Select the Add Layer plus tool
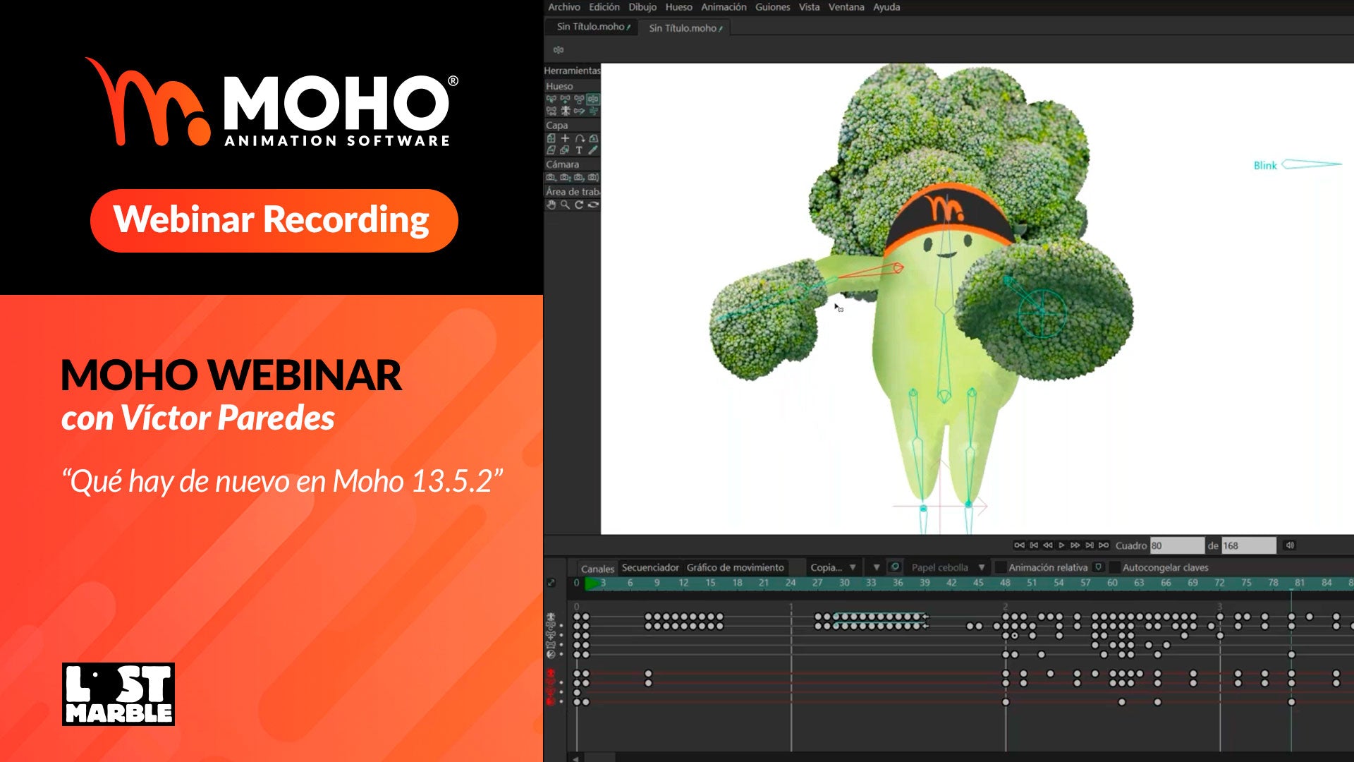The width and height of the screenshot is (1354, 762). click(x=565, y=138)
